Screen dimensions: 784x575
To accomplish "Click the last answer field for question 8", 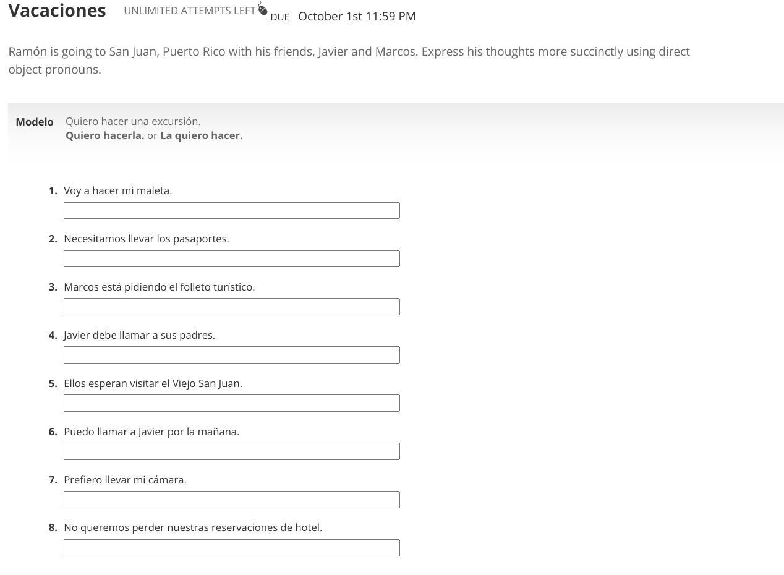I will click(x=231, y=548).
